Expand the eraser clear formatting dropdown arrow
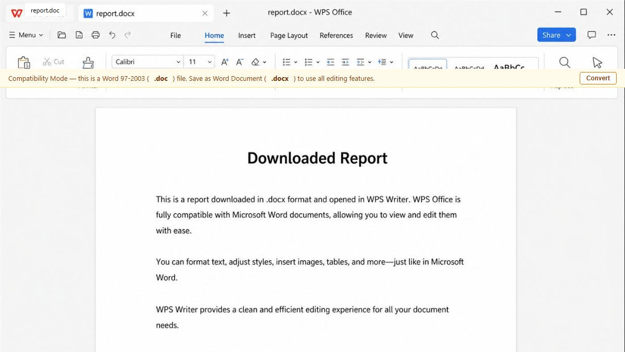The width and height of the screenshot is (625, 352). pos(265,62)
